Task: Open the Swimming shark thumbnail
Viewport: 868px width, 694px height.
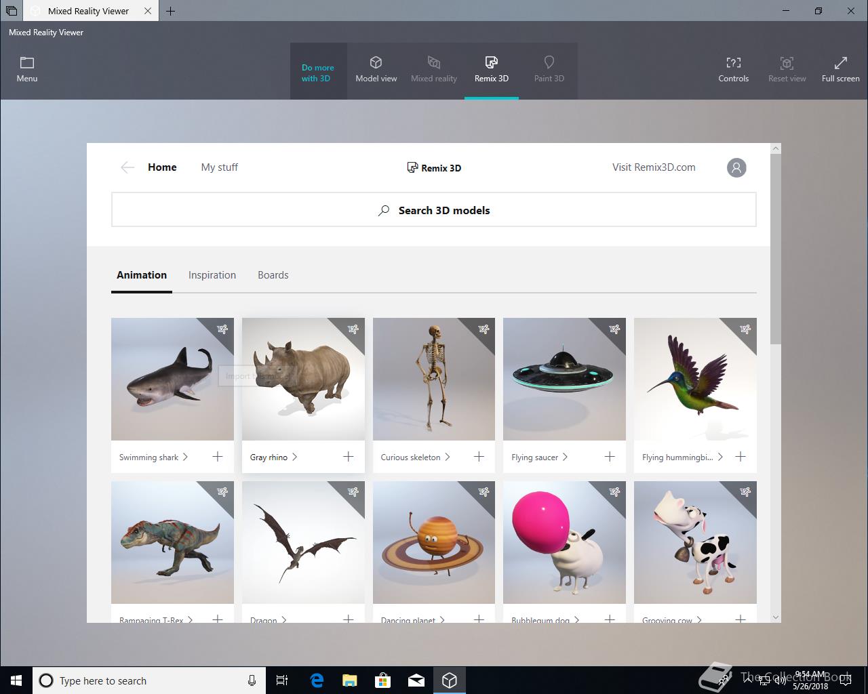Action: click(172, 380)
